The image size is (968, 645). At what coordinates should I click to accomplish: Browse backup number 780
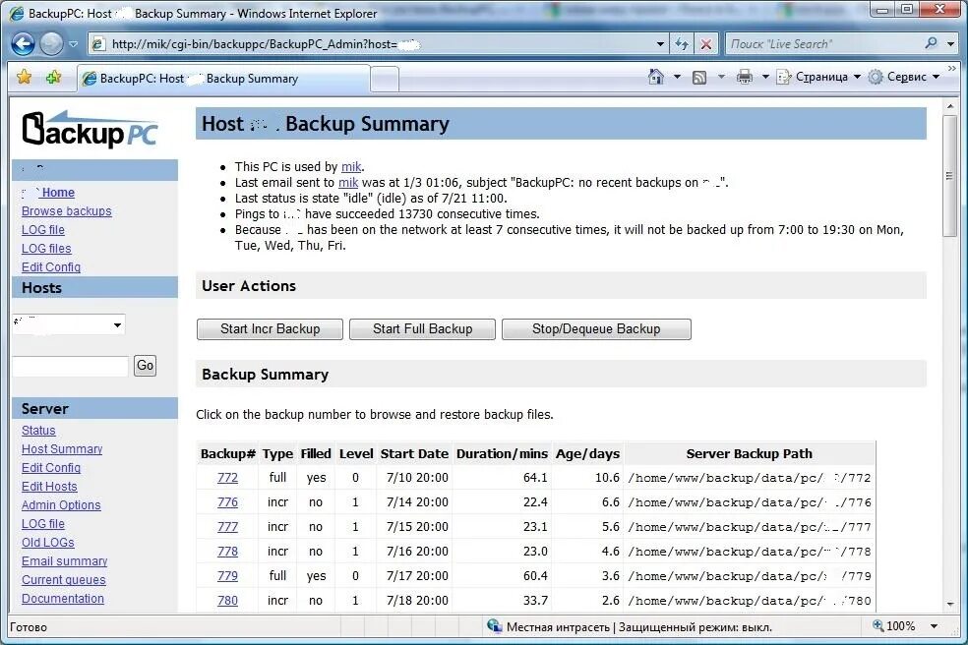(x=228, y=600)
